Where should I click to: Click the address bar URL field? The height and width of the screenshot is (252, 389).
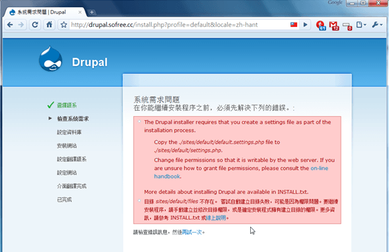178,25
